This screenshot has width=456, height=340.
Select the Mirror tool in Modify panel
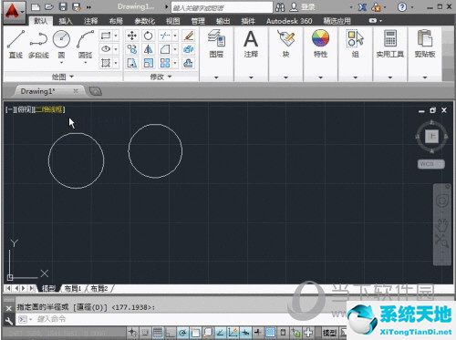[149, 49]
